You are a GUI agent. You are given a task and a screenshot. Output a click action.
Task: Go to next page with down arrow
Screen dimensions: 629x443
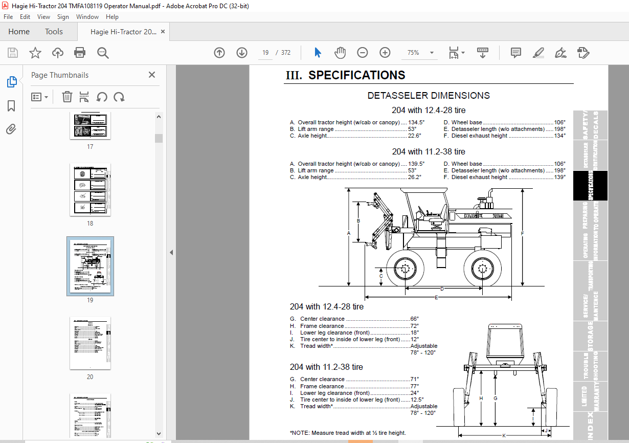click(x=242, y=53)
